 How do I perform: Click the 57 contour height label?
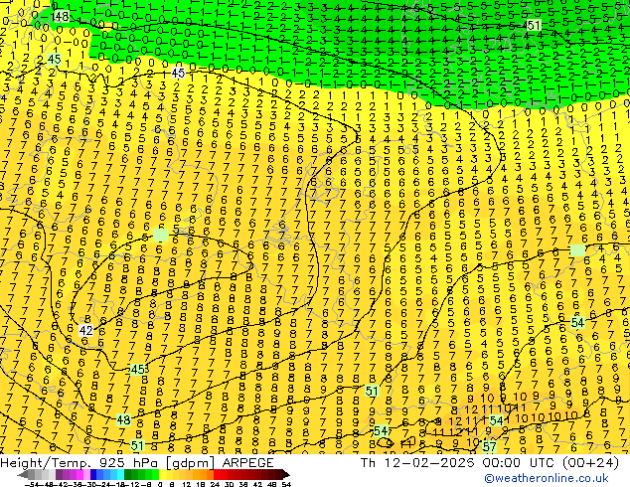pyautogui.click(x=489, y=446)
